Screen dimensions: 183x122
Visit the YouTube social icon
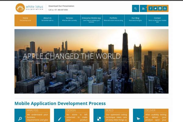coord(165,9)
